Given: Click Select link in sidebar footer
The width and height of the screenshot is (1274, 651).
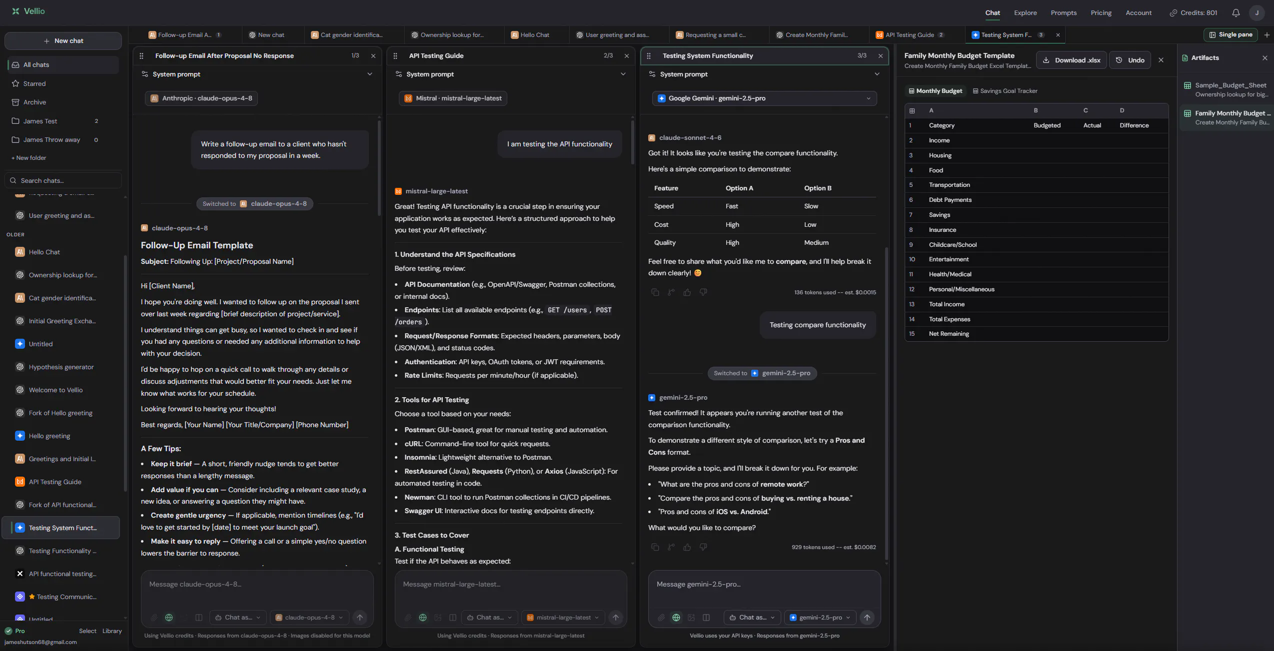Looking at the screenshot, I should [x=87, y=631].
